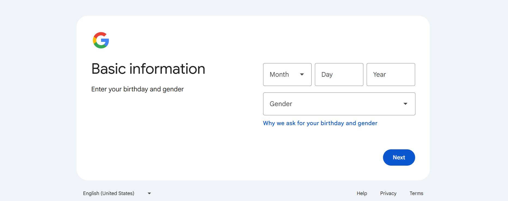Click the language dropdown arrow icon
The width and height of the screenshot is (508, 201).
point(149,193)
